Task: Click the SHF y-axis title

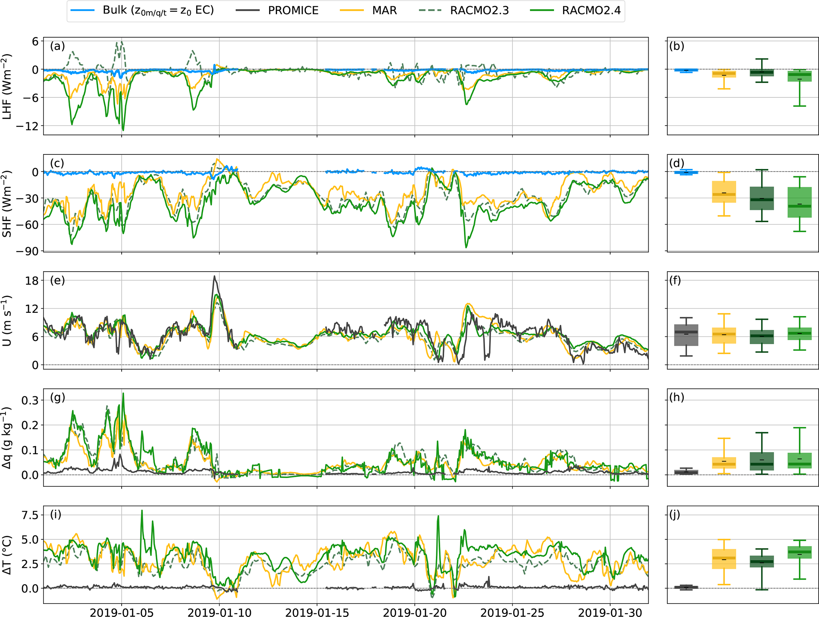Action: tap(7, 204)
